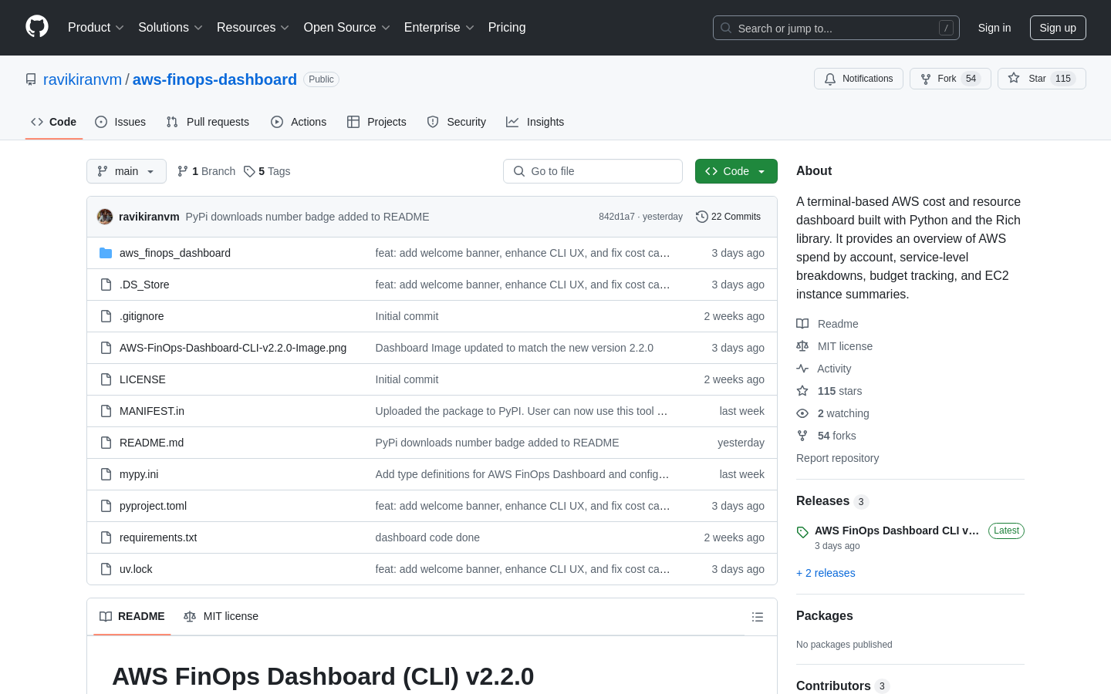This screenshot has height=694, width=1111.
Task: Open the Pricing page
Action: click(507, 28)
